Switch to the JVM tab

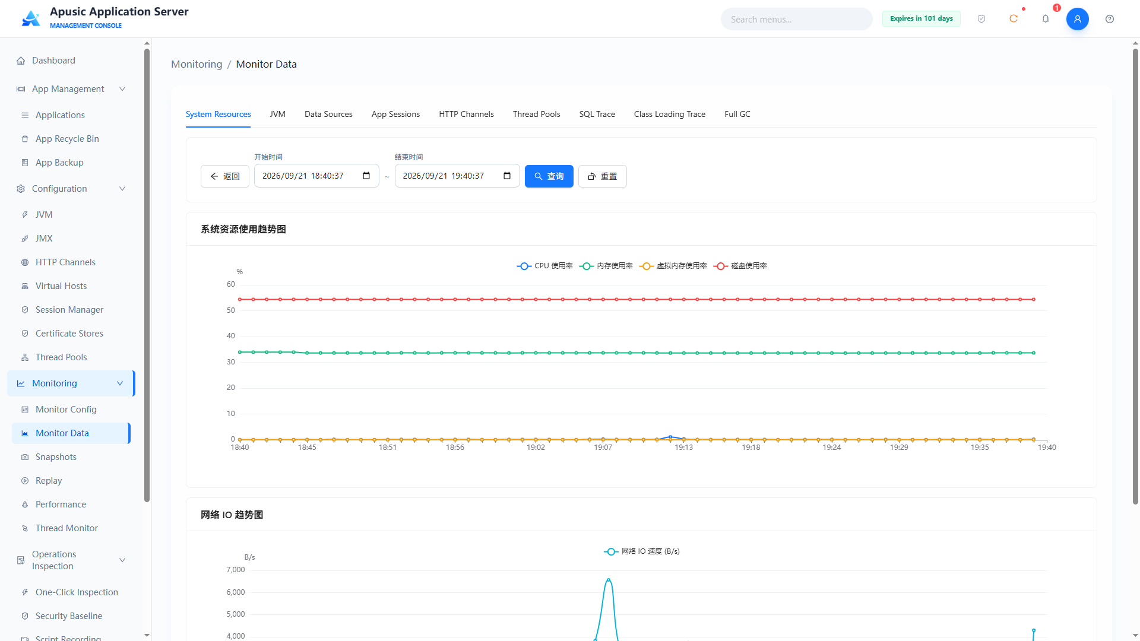[277, 114]
